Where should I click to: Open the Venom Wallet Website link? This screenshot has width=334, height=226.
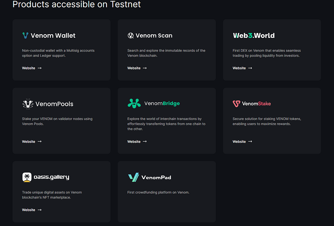tap(29, 68)
